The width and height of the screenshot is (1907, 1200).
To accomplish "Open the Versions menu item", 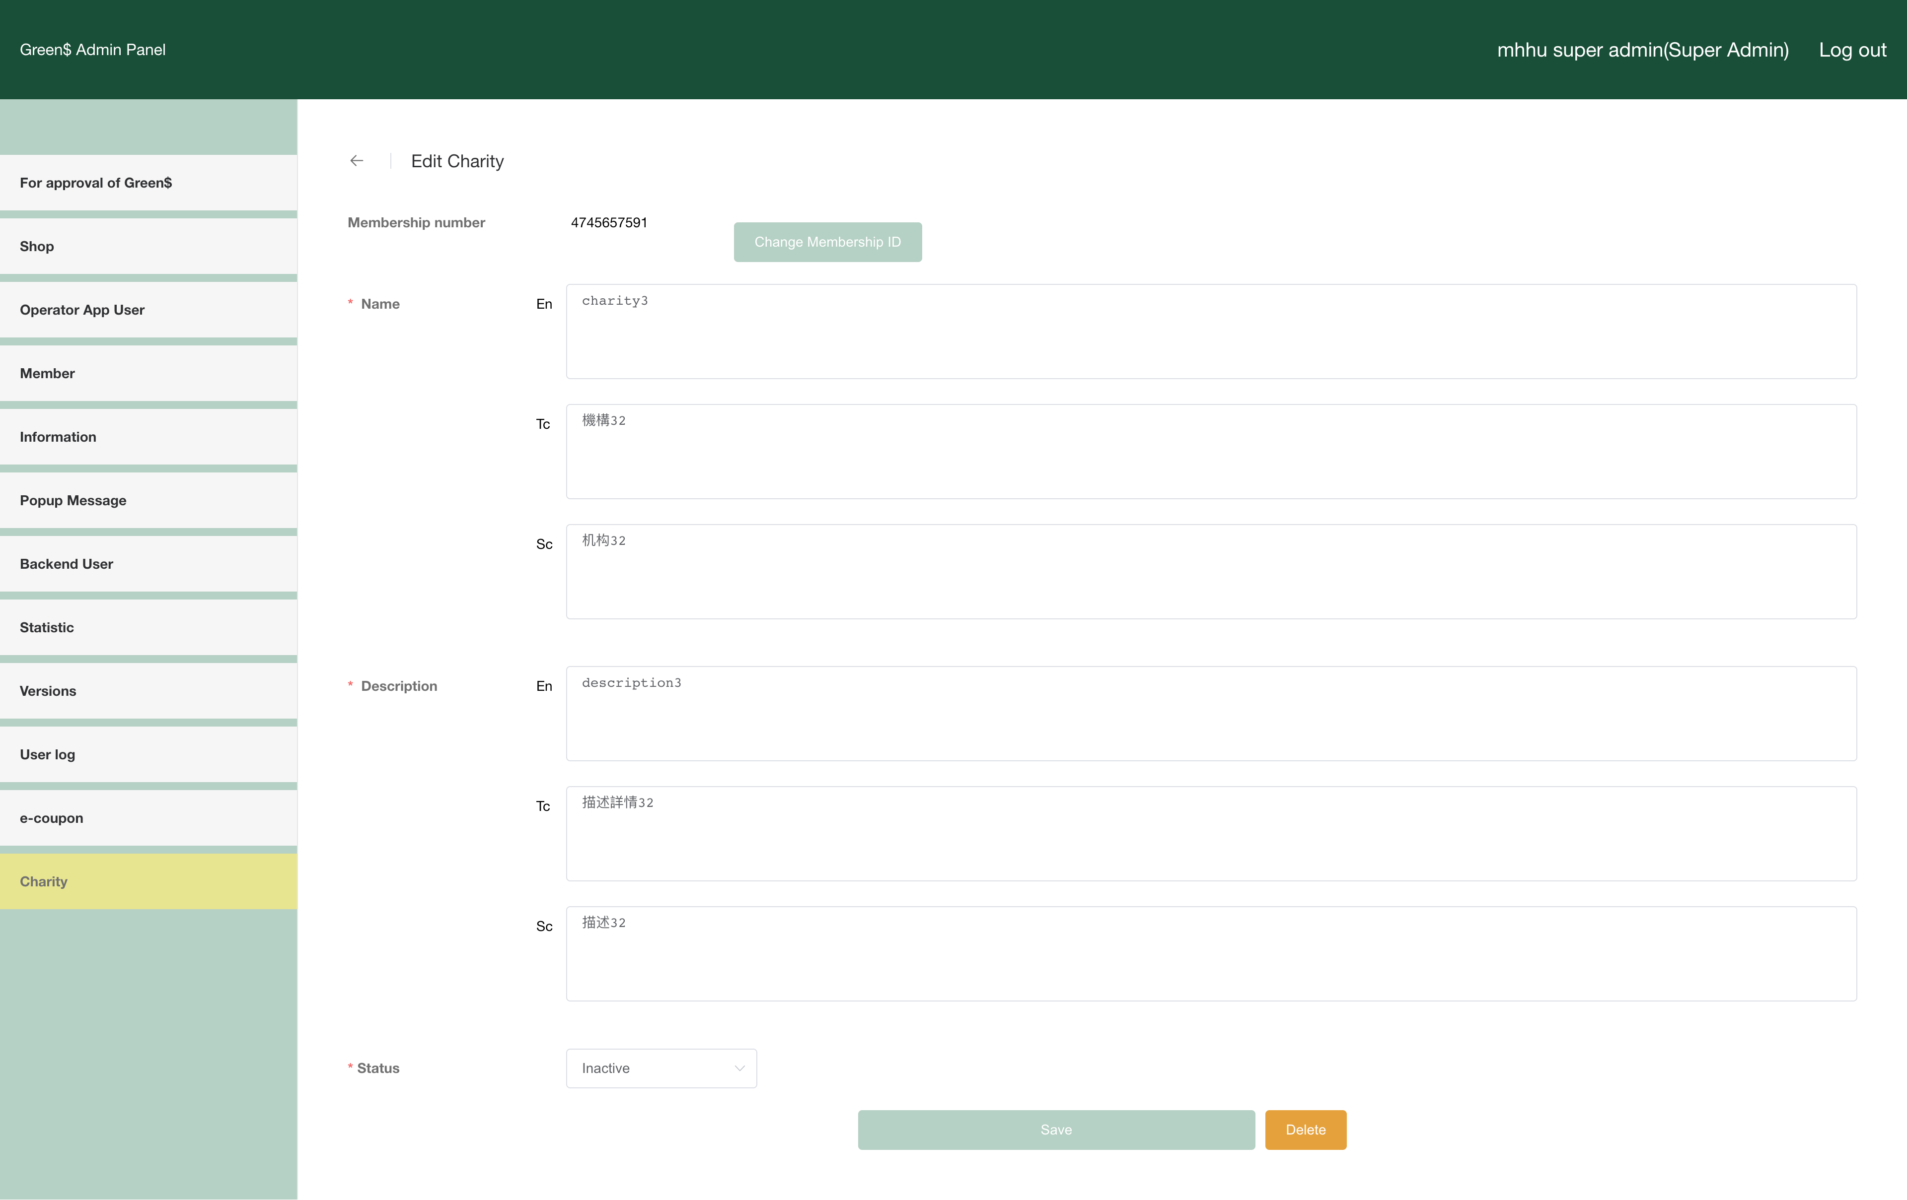I will coord(148,691).
